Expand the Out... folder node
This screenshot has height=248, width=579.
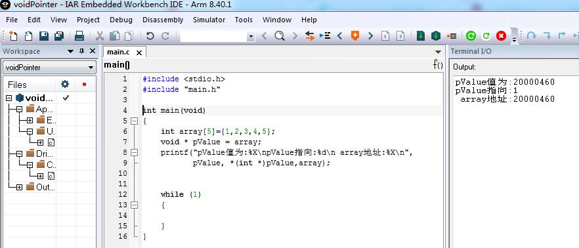[x=19, y=187]
